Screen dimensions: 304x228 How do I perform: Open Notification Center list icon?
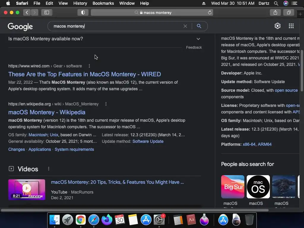pos(294,3)
